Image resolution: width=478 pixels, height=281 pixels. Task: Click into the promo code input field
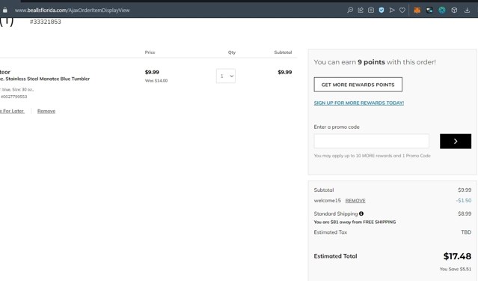point(371,141)
